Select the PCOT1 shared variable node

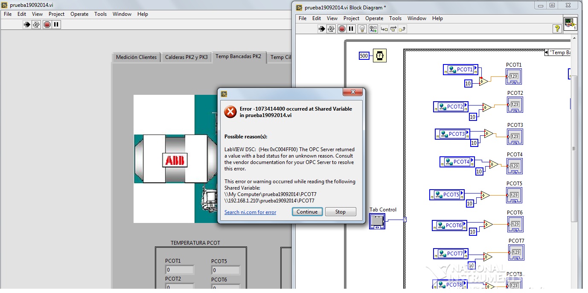(x=460, y=70)
